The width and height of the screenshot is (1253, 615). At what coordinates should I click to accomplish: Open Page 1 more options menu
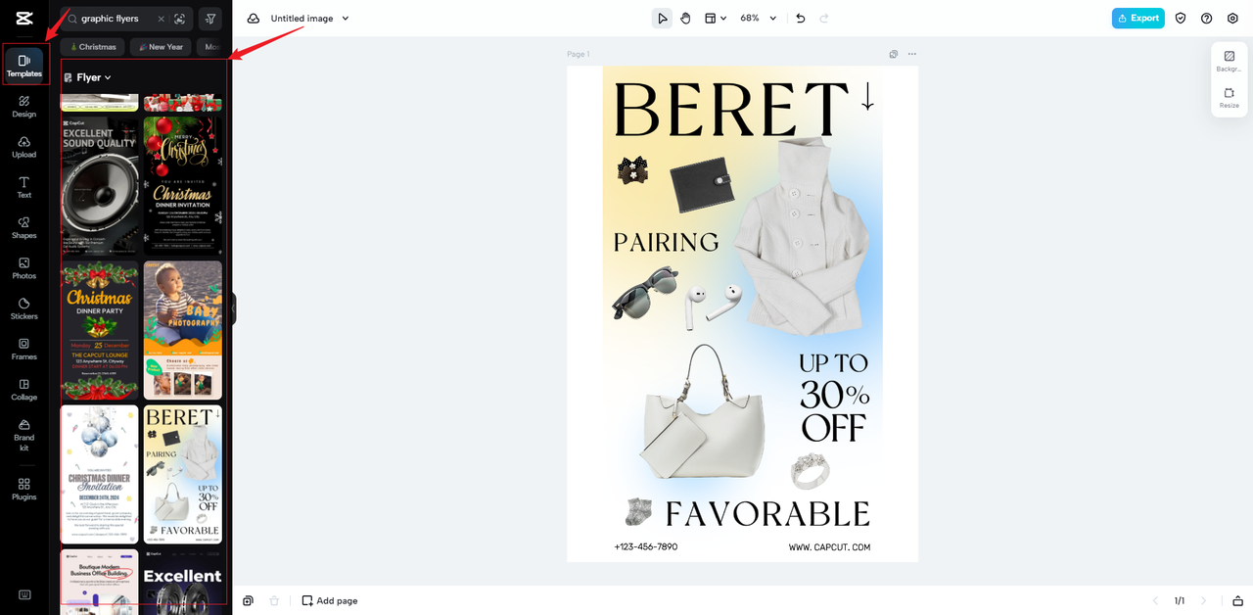(912, 54)
